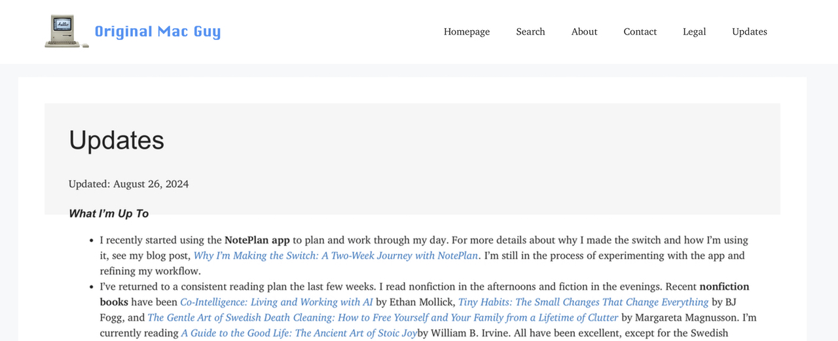This screenshot has width=838, height=341.
Task: Open the Search menu item
Action: (530, 31)
